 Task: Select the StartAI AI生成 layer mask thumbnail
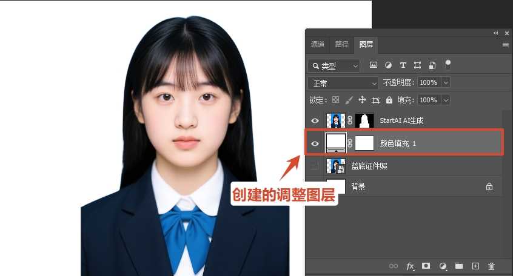pyautogui.click(x=364, y=120)
